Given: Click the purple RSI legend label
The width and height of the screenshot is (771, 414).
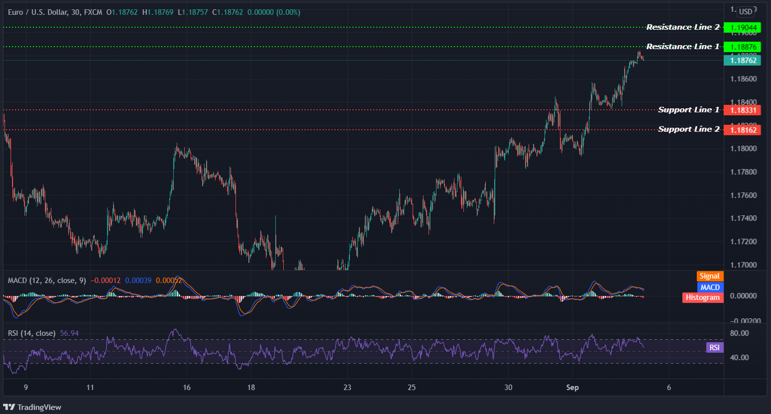Looking at the screenshot, I should 715,347.
